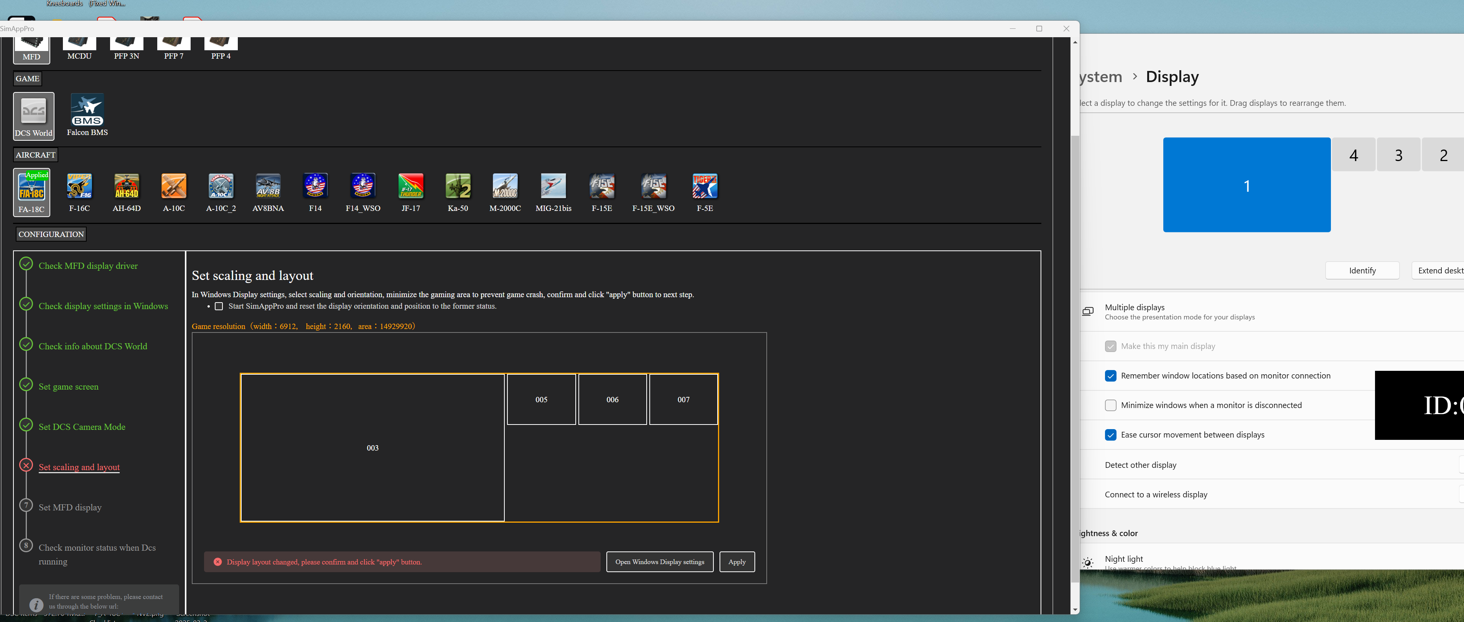Toggle Ease cursor movement between displays

click(1110, 435)
